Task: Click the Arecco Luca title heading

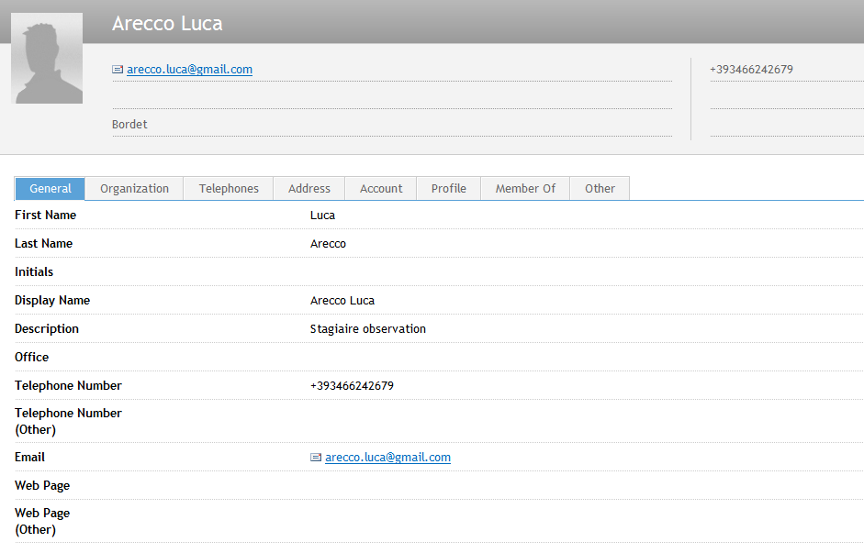Action: pyautogui.click(x=167, y=24)
